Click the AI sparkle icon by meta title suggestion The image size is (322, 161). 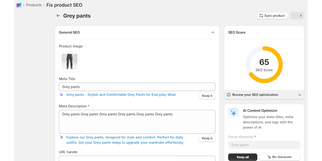click(x=61, y=95)
